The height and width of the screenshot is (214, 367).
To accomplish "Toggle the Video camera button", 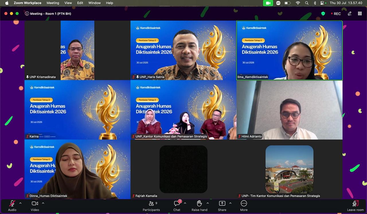I will (x=35, y=206).
